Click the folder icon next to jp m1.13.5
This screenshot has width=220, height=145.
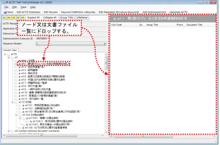tap(20, 128)
